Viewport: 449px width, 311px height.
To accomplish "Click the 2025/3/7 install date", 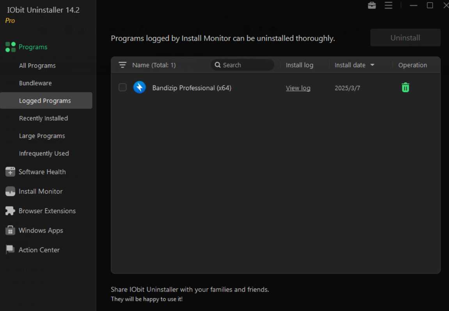I will (x=347, y=88).
